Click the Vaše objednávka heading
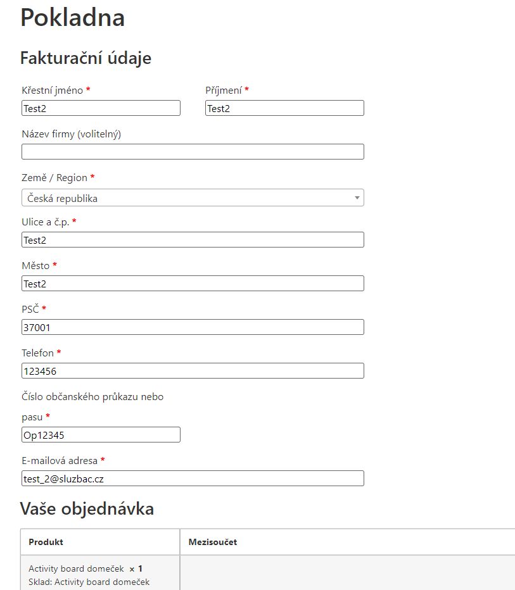 pos(87,508)
